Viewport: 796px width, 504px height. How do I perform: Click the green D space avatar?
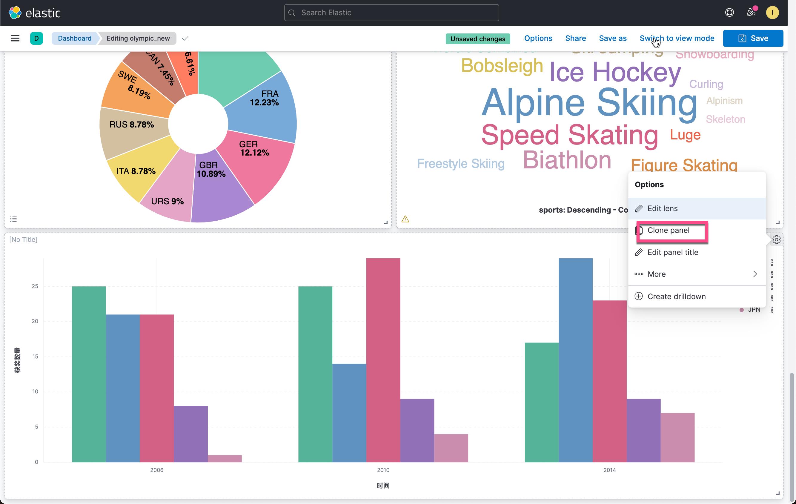tap(36, 38)
